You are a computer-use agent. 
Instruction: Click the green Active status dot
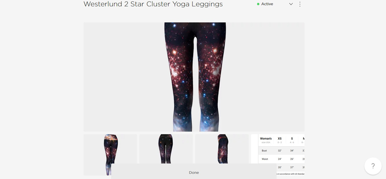258,4
